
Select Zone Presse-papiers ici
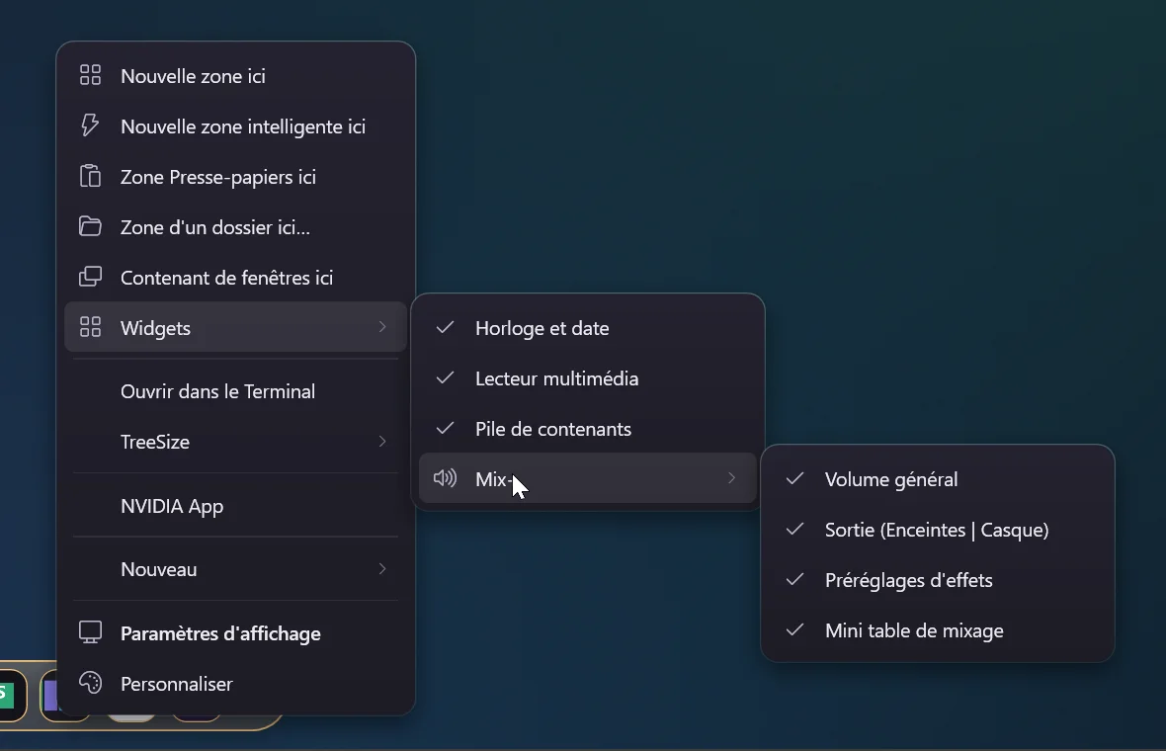pos(235,177)
